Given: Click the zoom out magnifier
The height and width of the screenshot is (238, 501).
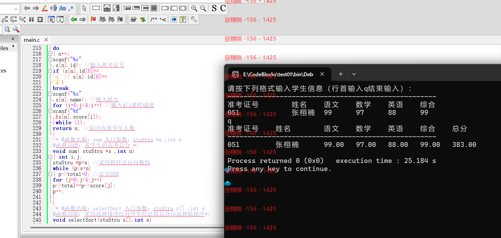Looking at the screenshot, I should (203, 8).
